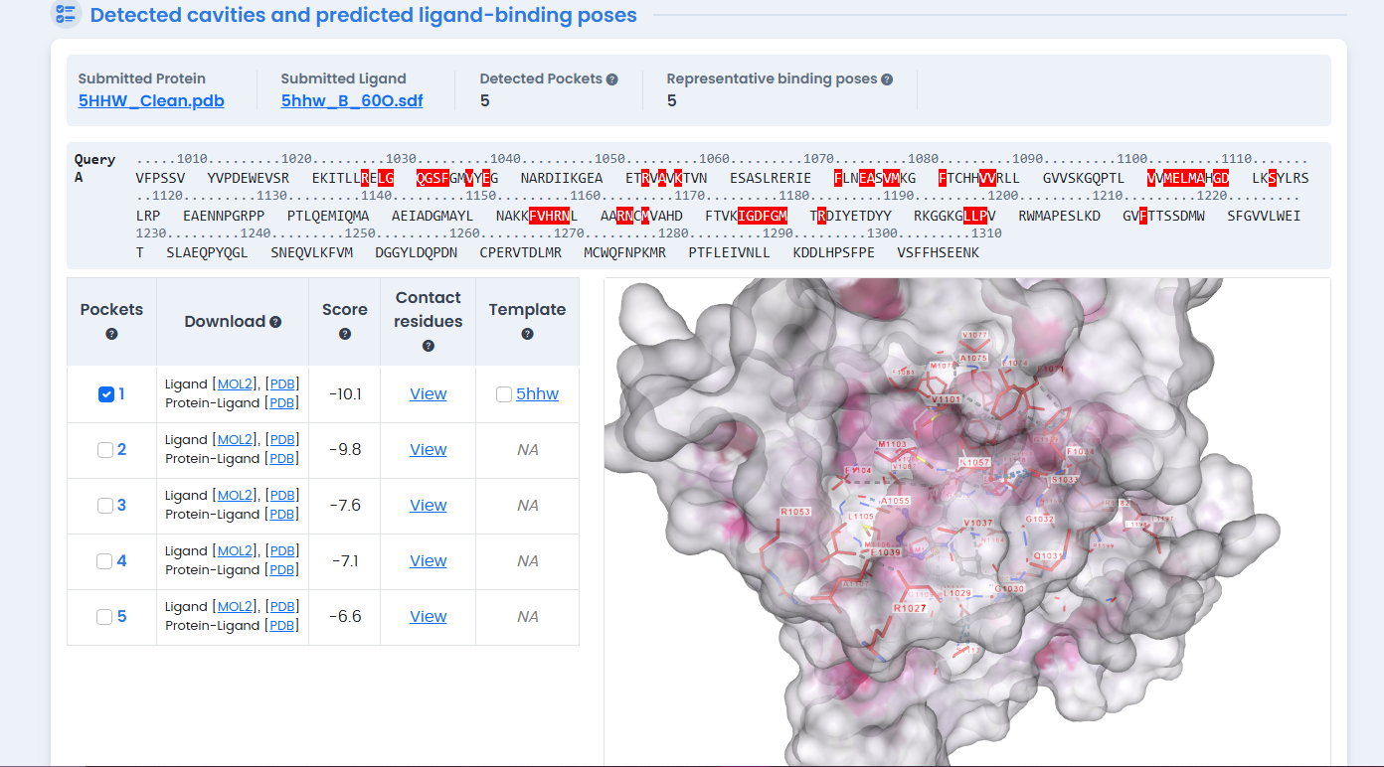
Task: Download pocket 1 ligand as MOL2
Action: point(236,383)
